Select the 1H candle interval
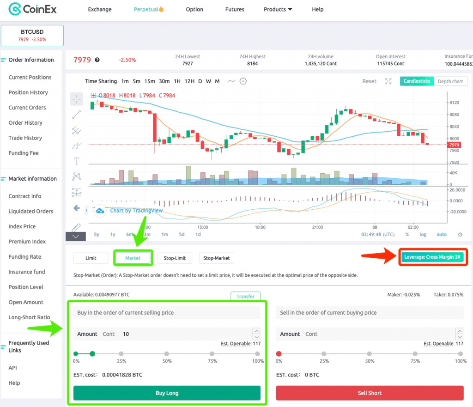The image size is (473, 407). point(177,81)
